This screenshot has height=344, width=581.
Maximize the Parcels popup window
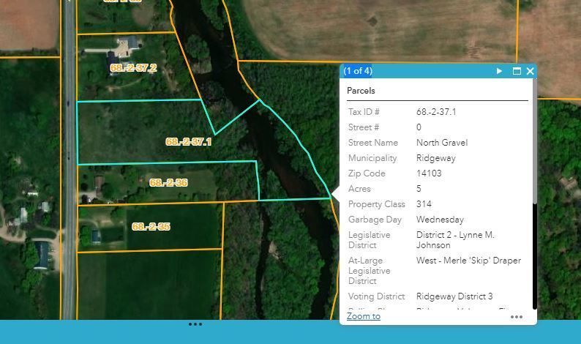click(x=517, y=71)
